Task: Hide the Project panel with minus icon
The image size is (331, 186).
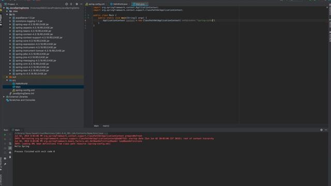Action: pos(81,4)
